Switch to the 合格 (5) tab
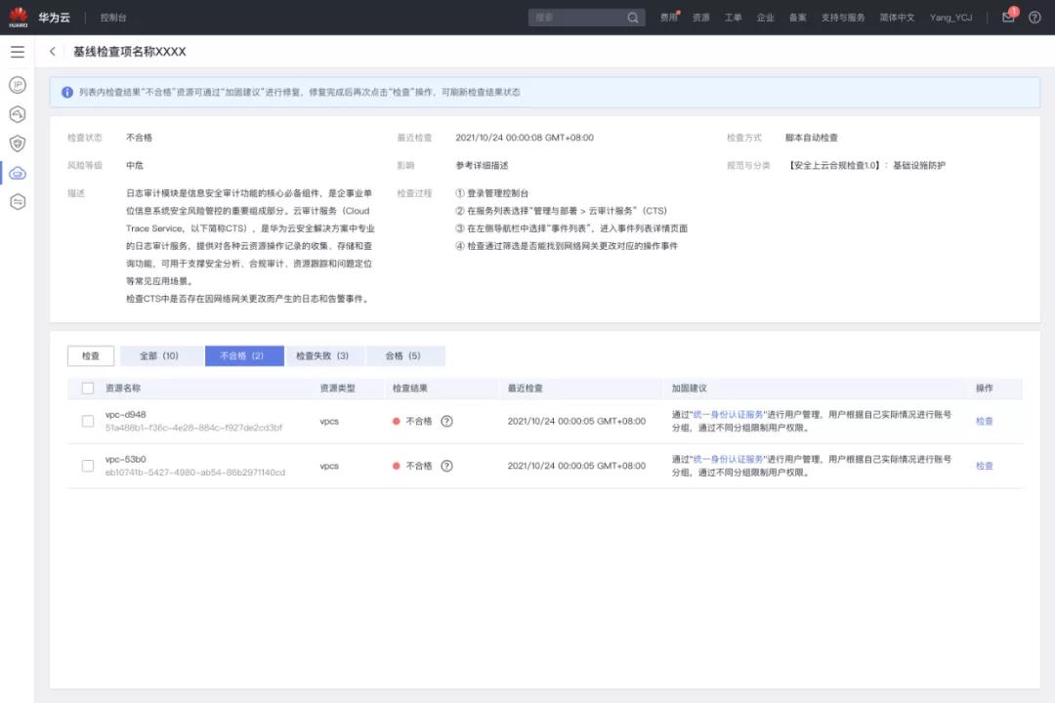Screen dimensions: 1055x703 point(404,355)
